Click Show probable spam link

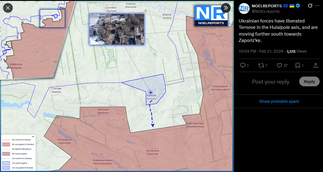(279, 101)
